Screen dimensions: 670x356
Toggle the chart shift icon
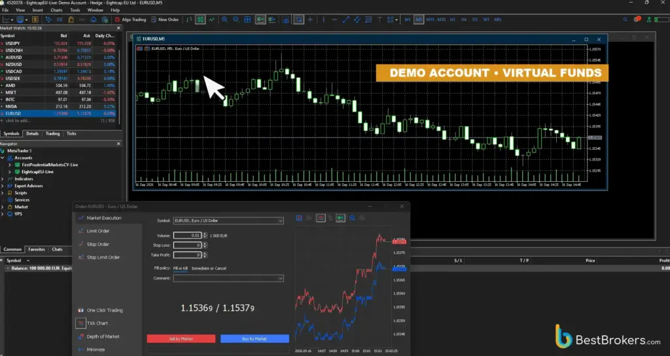272,20
